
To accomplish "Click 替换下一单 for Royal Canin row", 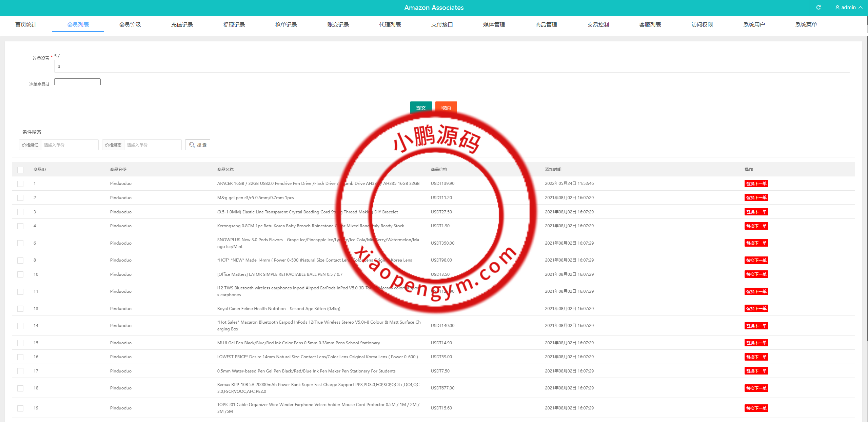I will [x=756, y=308].
